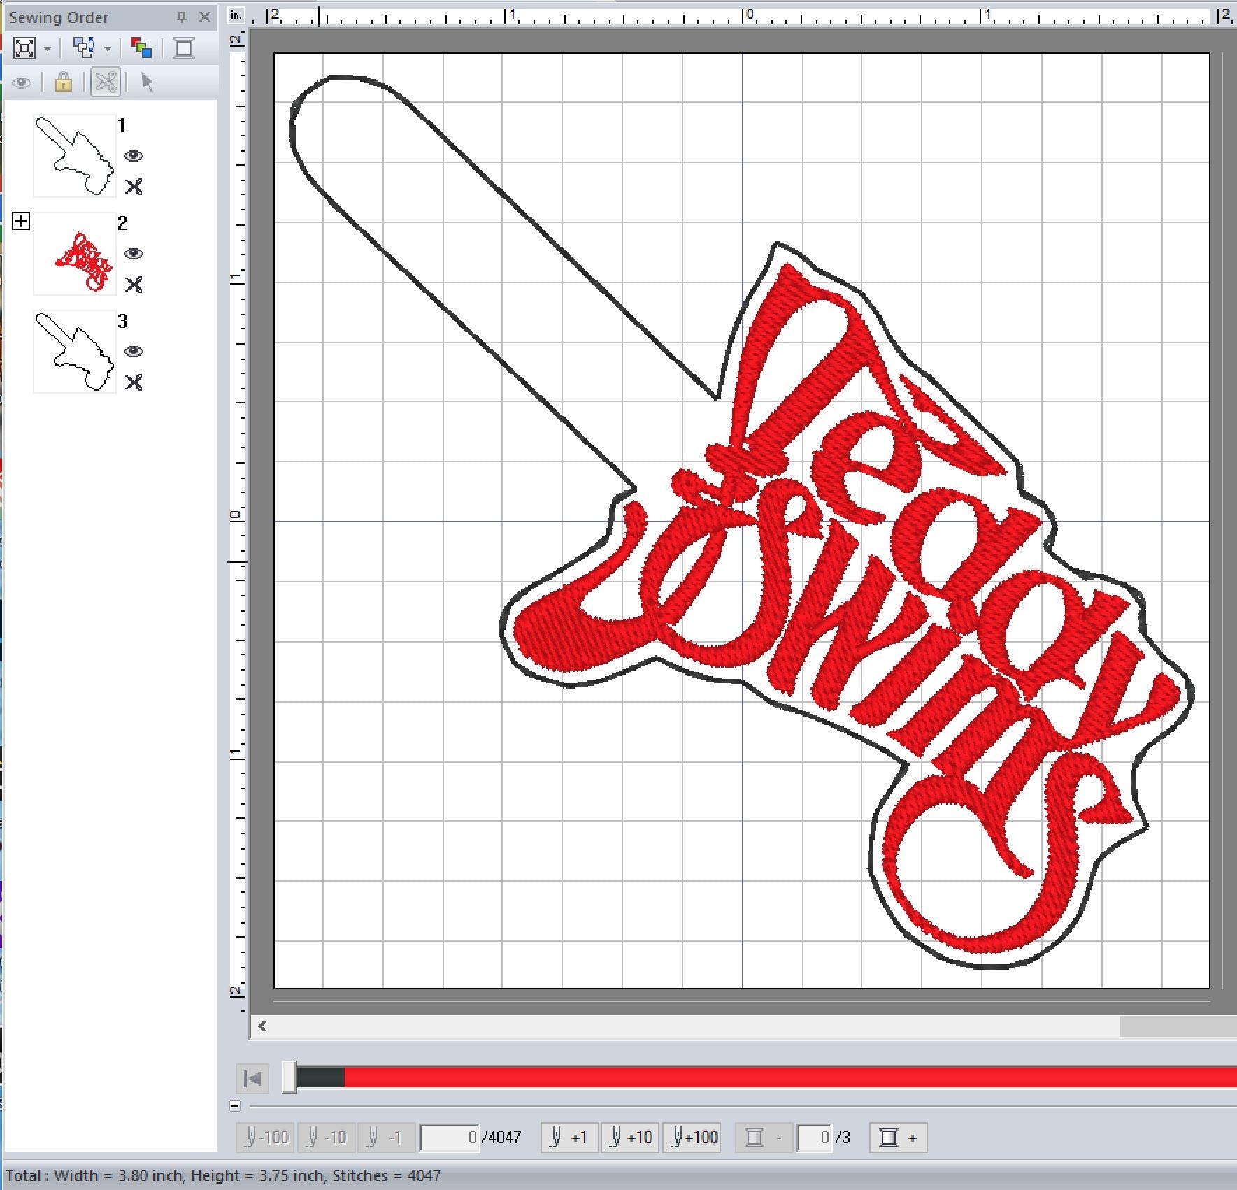Expand the plus box next to item 2
1237x1190 pixels.
point(21,222)
